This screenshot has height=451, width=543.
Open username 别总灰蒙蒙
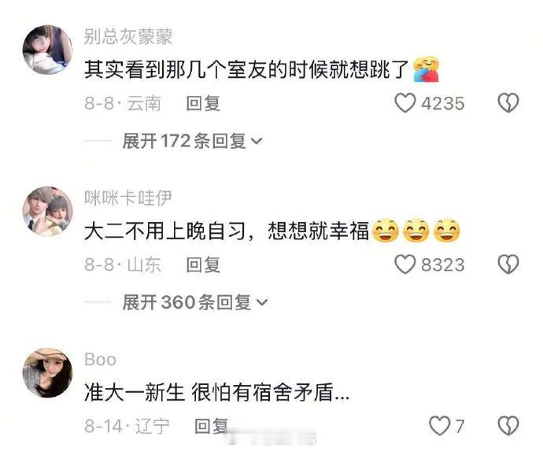tap(128, 36)
